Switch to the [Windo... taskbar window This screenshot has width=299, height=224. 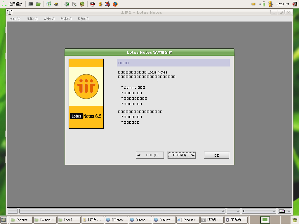(45, 220)
